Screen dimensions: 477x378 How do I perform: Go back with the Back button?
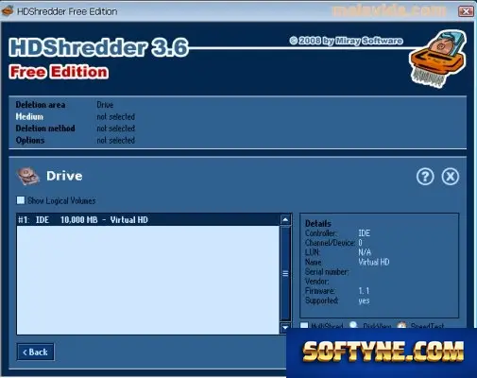(x=35, y=352)
